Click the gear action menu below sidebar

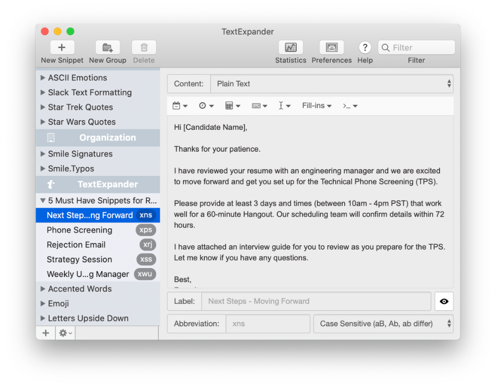(65, 333)
